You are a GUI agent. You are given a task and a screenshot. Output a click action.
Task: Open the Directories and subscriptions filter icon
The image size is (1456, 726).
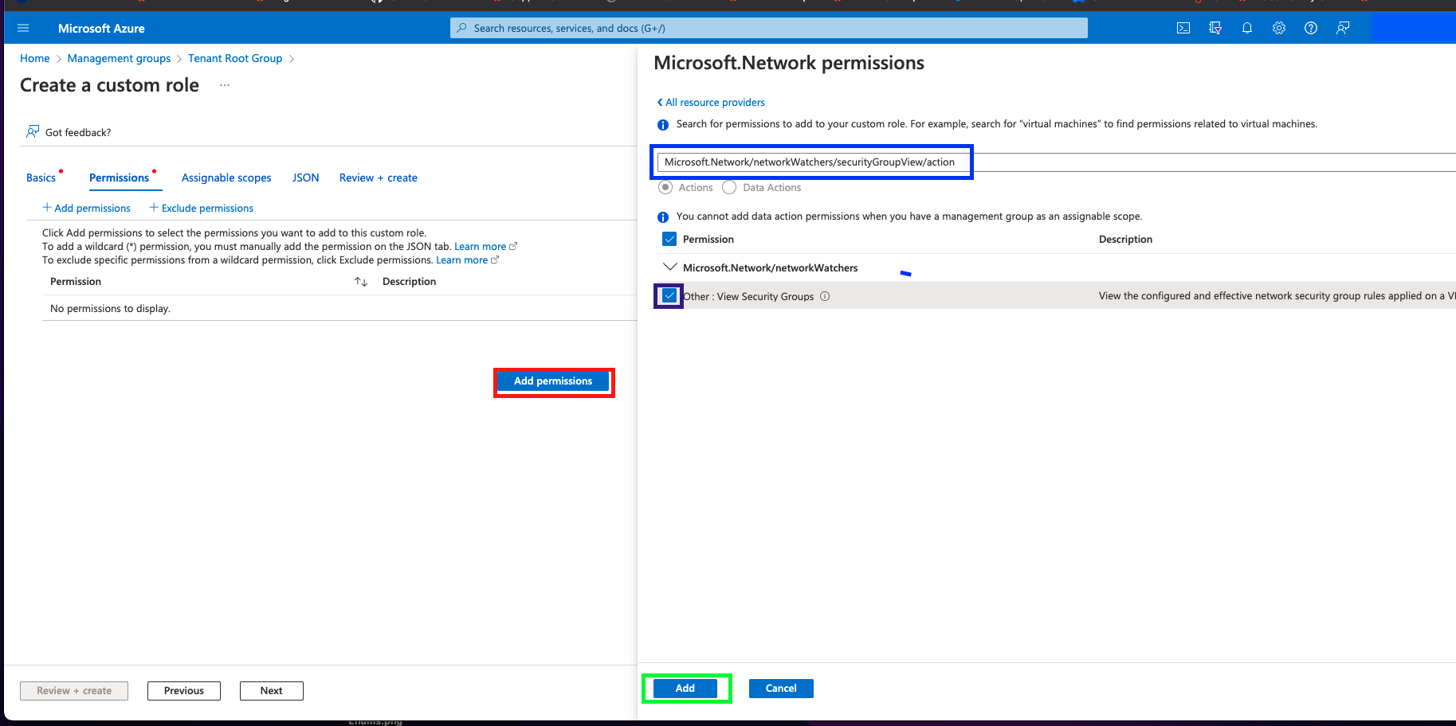1215,28
